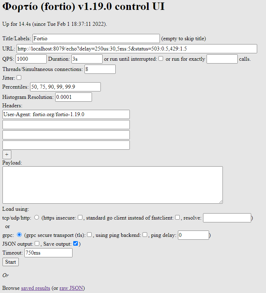
Task: Click the Percentiles input field
Action: (x=65, y=87)
